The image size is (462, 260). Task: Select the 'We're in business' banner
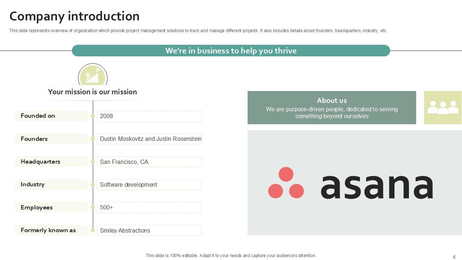[231, 51]
